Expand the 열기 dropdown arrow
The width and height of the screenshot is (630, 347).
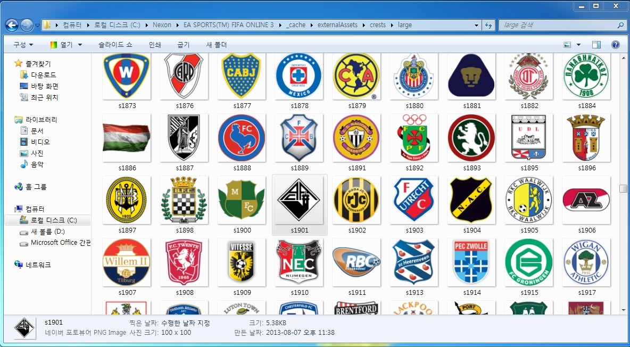pos(80,45)
